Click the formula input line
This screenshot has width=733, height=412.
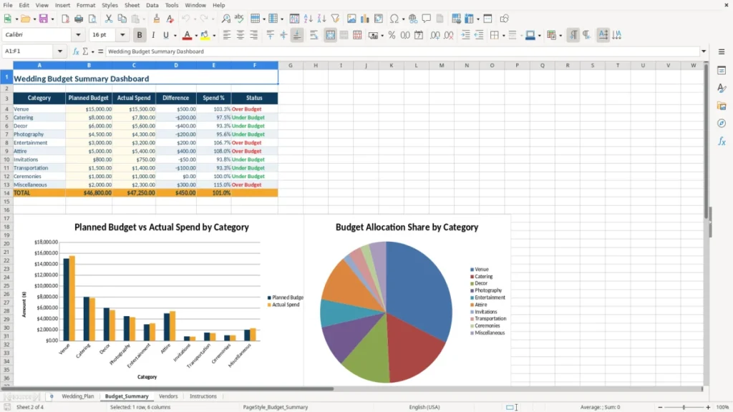(402, 51)
